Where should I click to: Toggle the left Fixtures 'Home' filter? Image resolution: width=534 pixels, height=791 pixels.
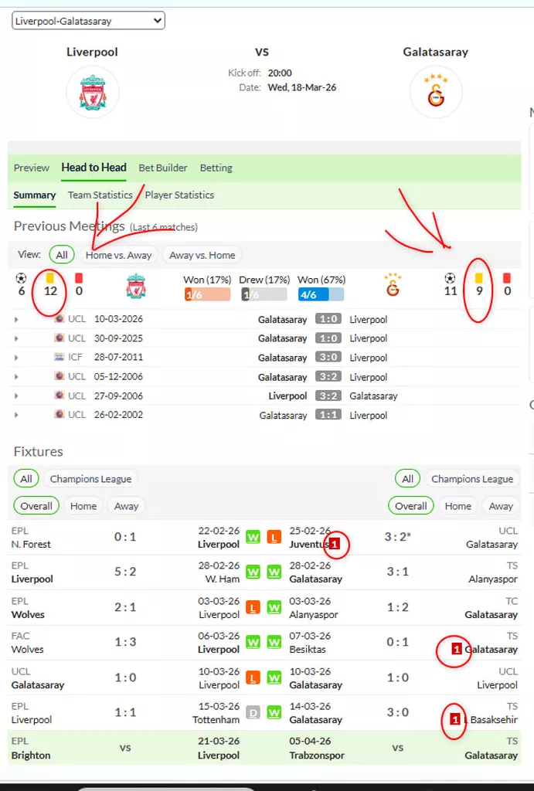tap(83, 506)
